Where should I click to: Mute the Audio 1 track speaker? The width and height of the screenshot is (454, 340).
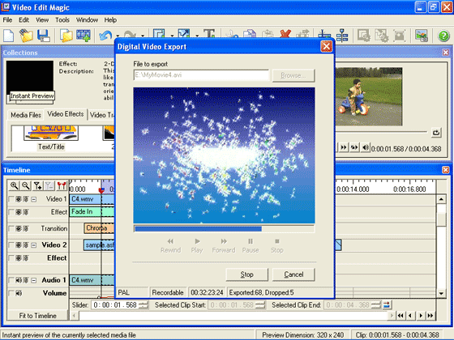pos(19,280)
